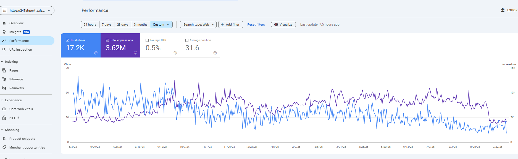
Task: Open Insights via the lightbulb icon
Action: click(4, 32)
